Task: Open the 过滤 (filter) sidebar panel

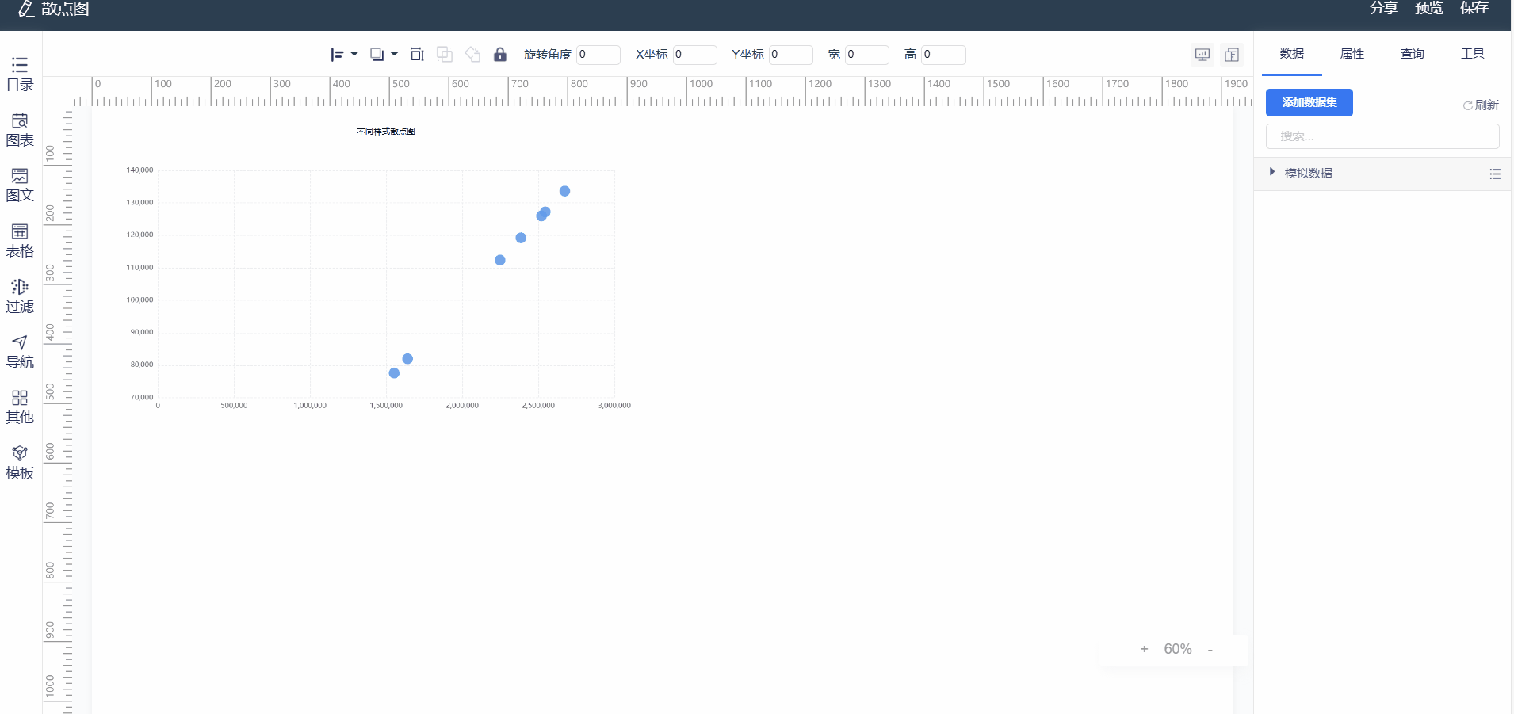Action: tap(20, 296)
